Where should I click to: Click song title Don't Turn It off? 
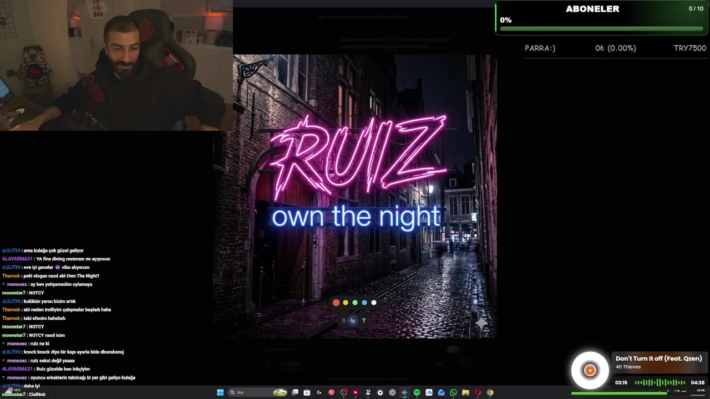(x=658, y=359)
